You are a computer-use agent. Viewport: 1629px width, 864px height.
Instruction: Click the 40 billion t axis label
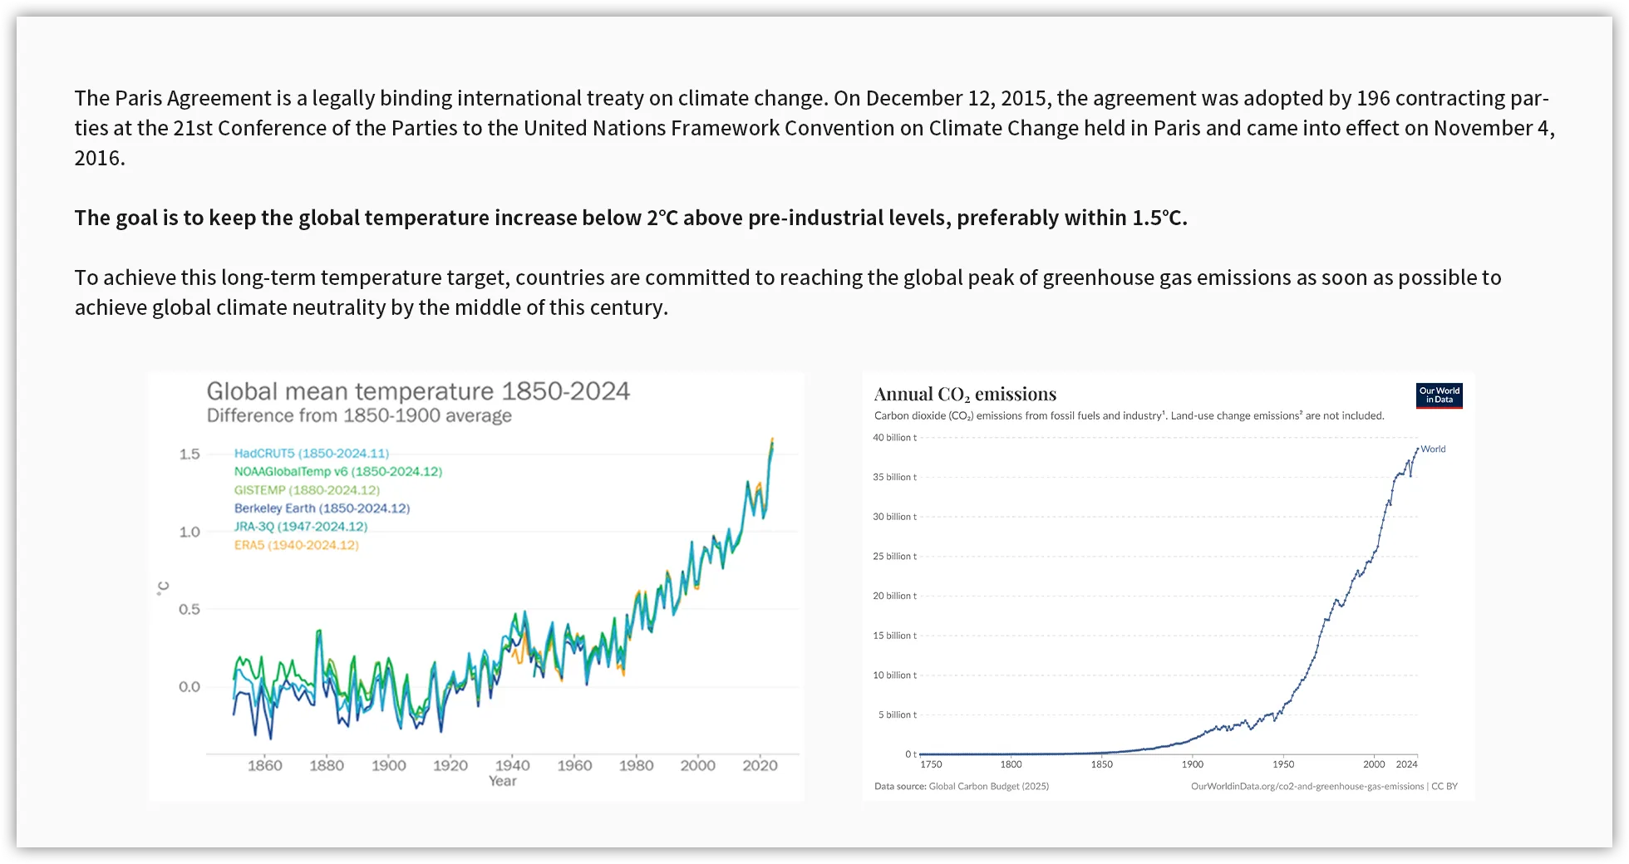pos(894,438)
